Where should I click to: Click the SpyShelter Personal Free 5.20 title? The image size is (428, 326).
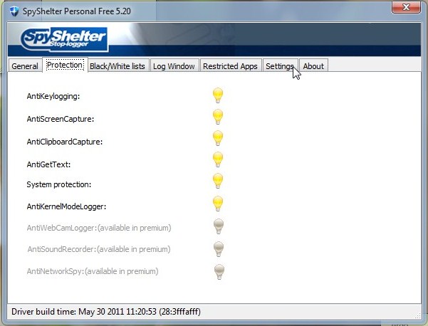click(x=77, y=11)
